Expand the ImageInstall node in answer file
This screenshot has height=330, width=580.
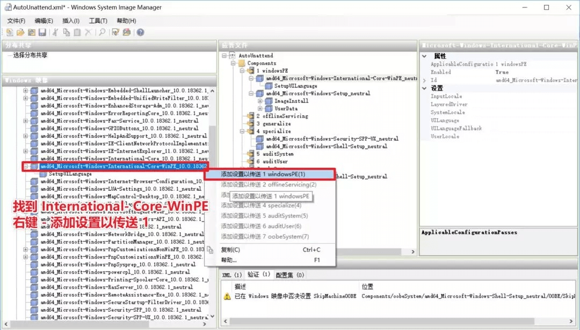pyautogui.click(x=260, y=101)
